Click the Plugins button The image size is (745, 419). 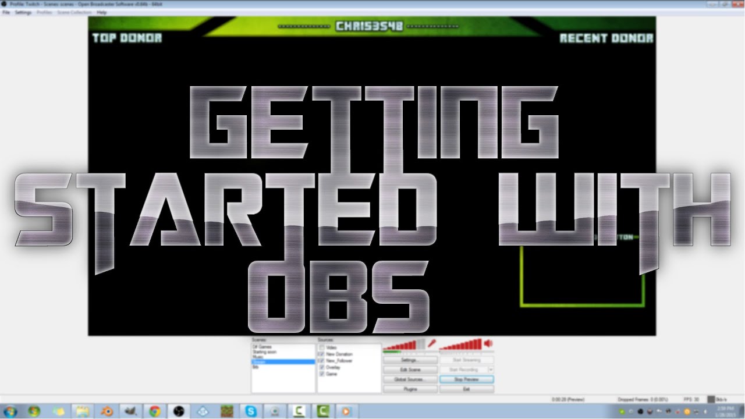coord(410,389)
